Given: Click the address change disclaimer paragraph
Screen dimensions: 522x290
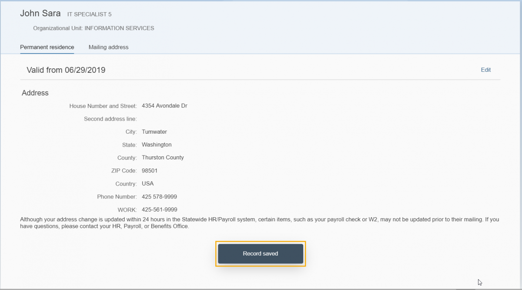Looking at the screenshot, I should pyautogui.click(x=259, y=223).
